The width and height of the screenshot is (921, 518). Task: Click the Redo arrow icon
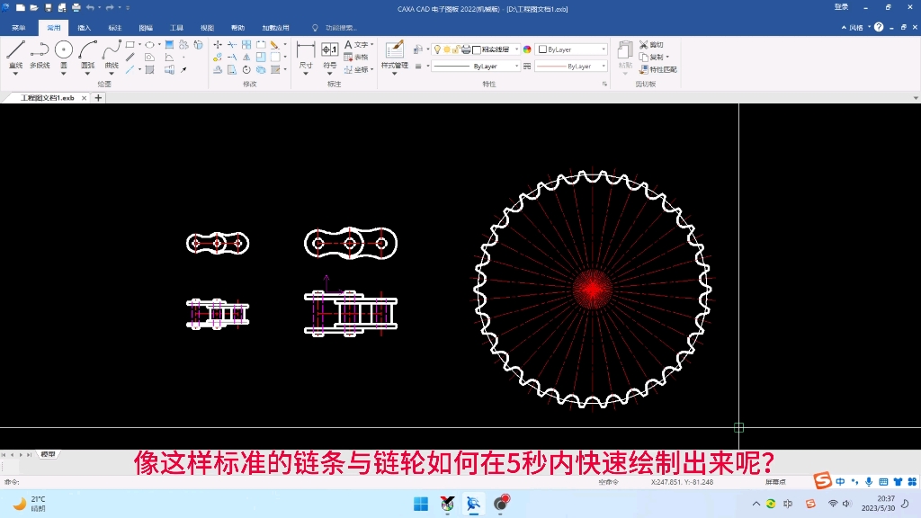[110, 7]
